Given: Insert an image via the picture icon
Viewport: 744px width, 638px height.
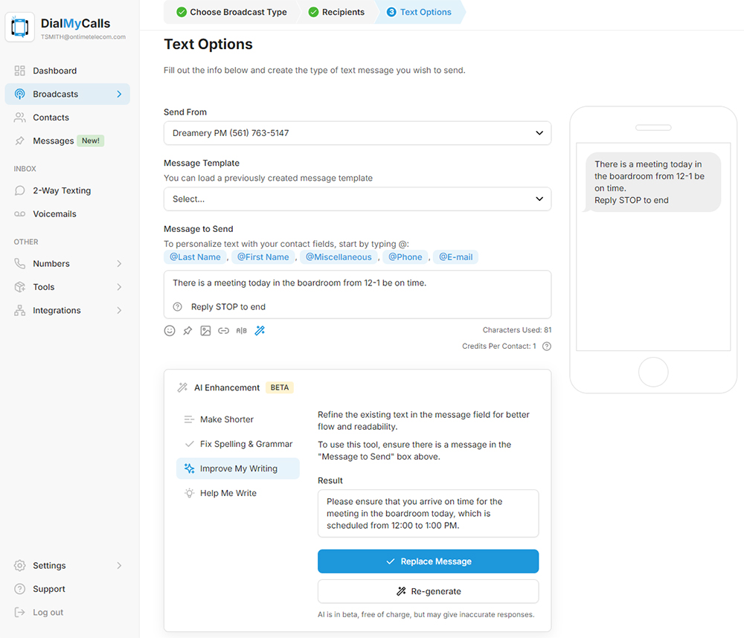Looking at the screenshot, I should tap(205, 331).
